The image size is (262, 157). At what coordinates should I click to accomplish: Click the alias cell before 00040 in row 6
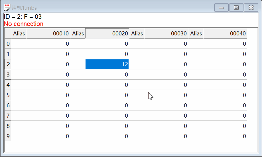[196, 105]
